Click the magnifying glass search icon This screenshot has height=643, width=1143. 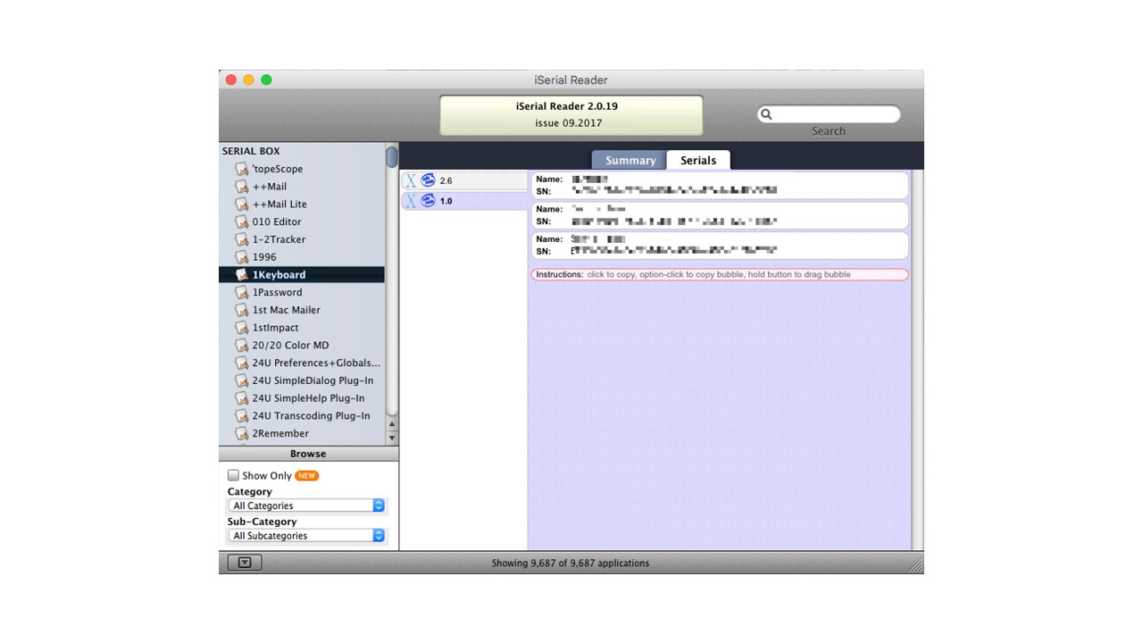(766, 114)
